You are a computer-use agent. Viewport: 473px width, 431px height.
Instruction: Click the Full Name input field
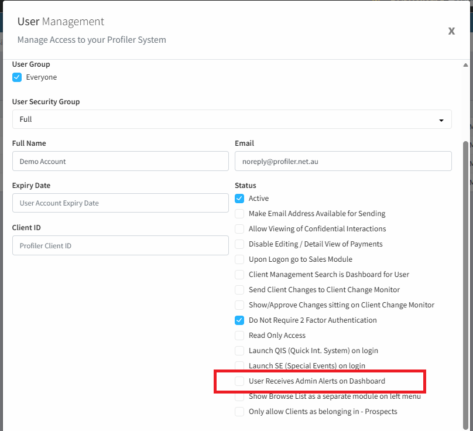[120, 162]
